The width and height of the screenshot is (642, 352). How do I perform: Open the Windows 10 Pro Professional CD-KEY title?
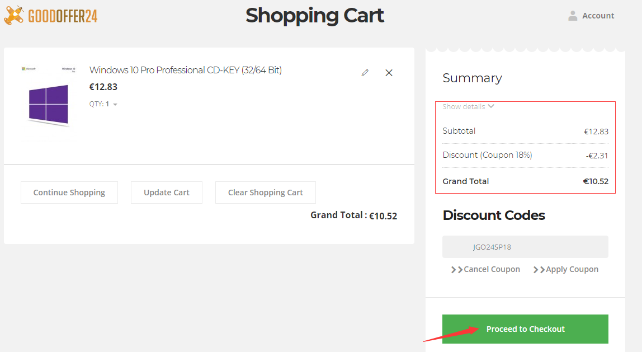click(186, 70)
